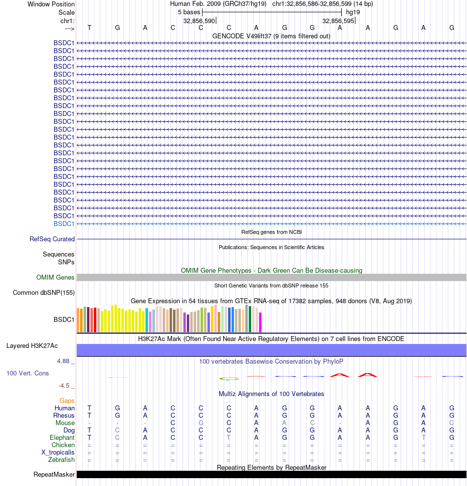
Task: Click the OMIM Genes track label
Action: 55,278
